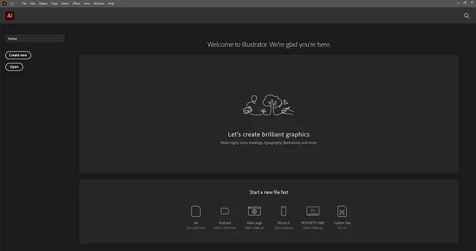Screen dimensions: 476x251
Task: Open the Custom Size preset icon
Action: 342,211
